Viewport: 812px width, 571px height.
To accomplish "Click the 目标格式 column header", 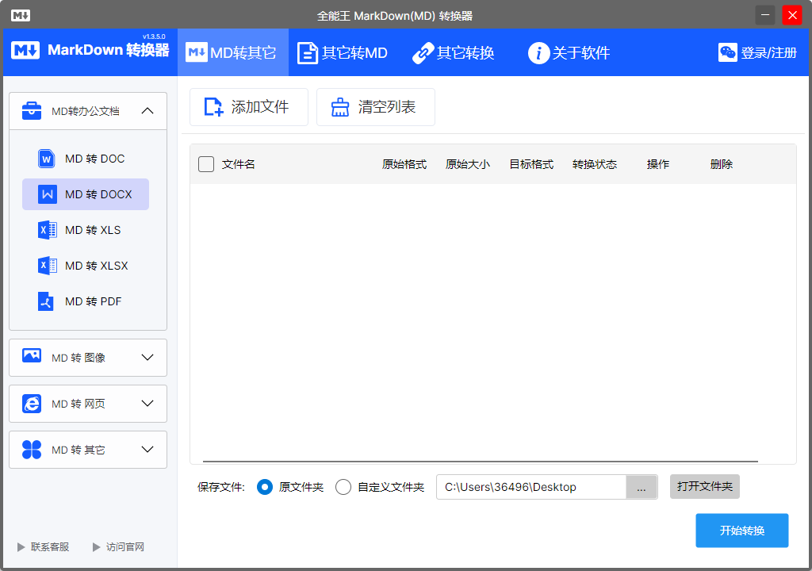I will point(531,164).
